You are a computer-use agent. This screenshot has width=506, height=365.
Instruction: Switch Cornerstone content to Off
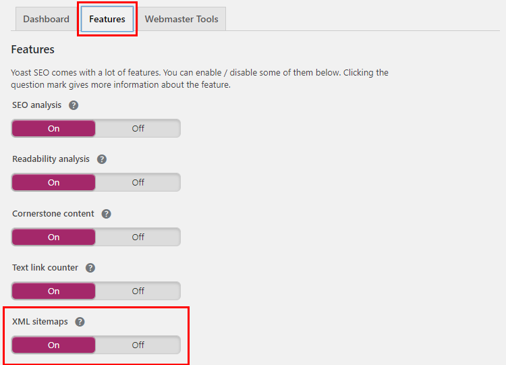coord(138,237)
